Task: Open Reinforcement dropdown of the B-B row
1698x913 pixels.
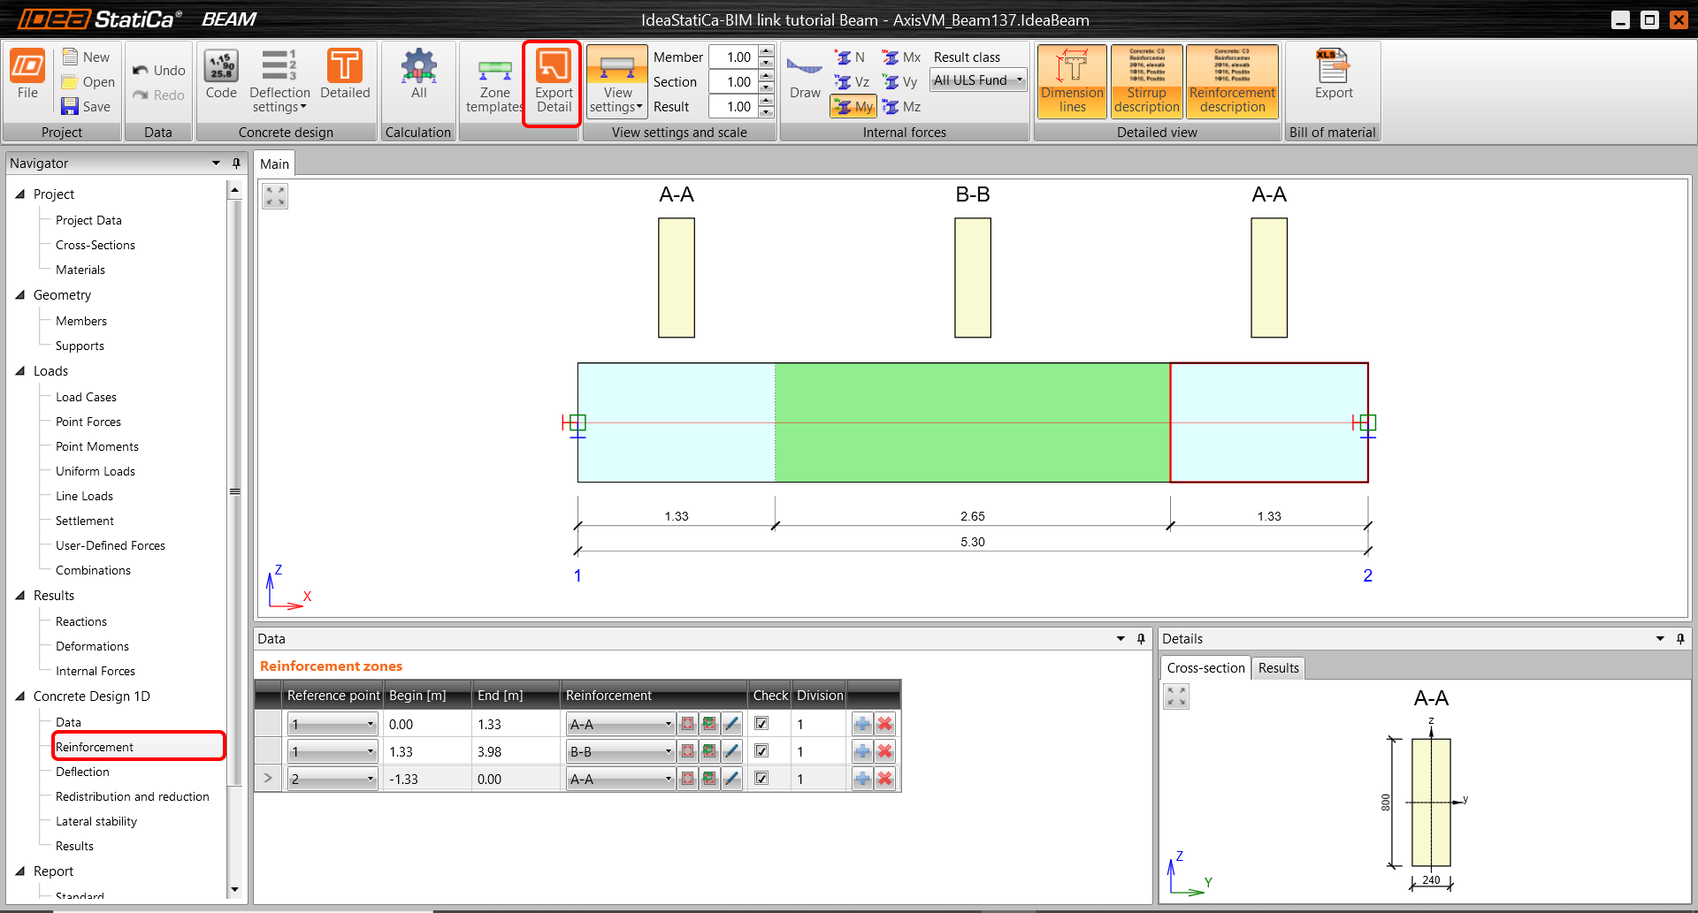Action: 668,752
